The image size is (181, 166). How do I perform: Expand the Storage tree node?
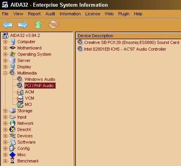(5, 111)
